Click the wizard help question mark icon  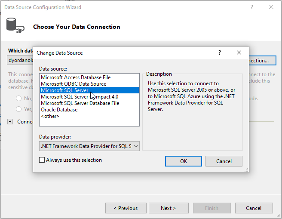(252, 7)
